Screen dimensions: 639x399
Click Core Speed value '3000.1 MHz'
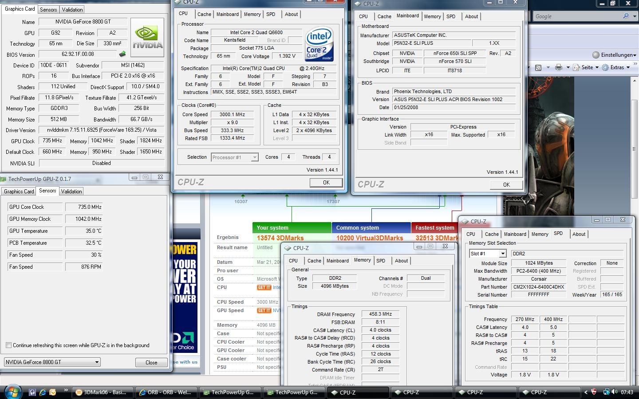click(x=232, y=114)
